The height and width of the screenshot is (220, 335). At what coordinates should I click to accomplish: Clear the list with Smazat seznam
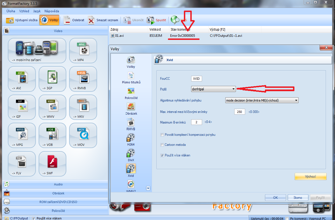click(x=103, y=20)
